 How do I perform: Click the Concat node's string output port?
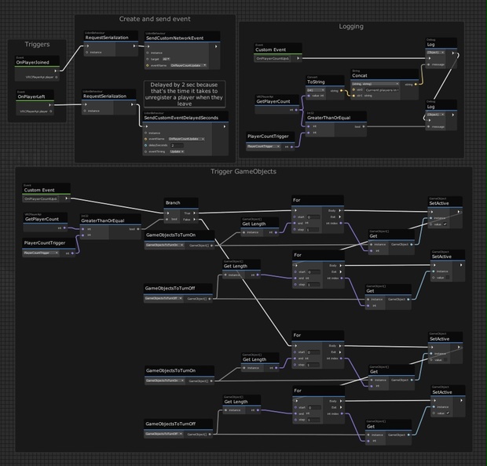[416, 85]
